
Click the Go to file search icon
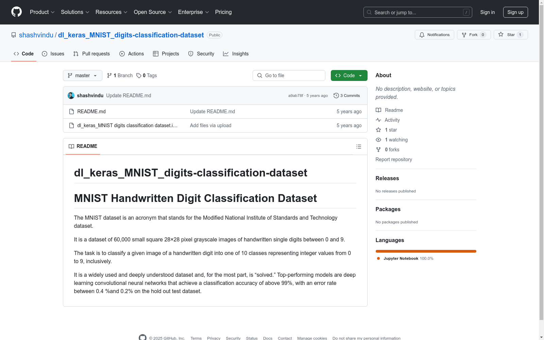point(260,75)
